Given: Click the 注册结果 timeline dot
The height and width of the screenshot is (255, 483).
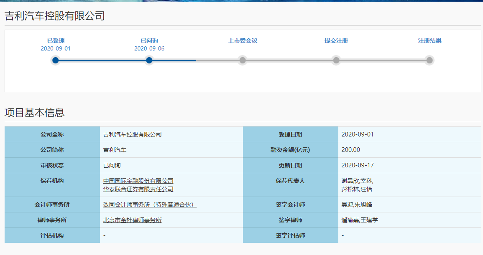Looking at the screenshot, I should (x=429, y=61).
